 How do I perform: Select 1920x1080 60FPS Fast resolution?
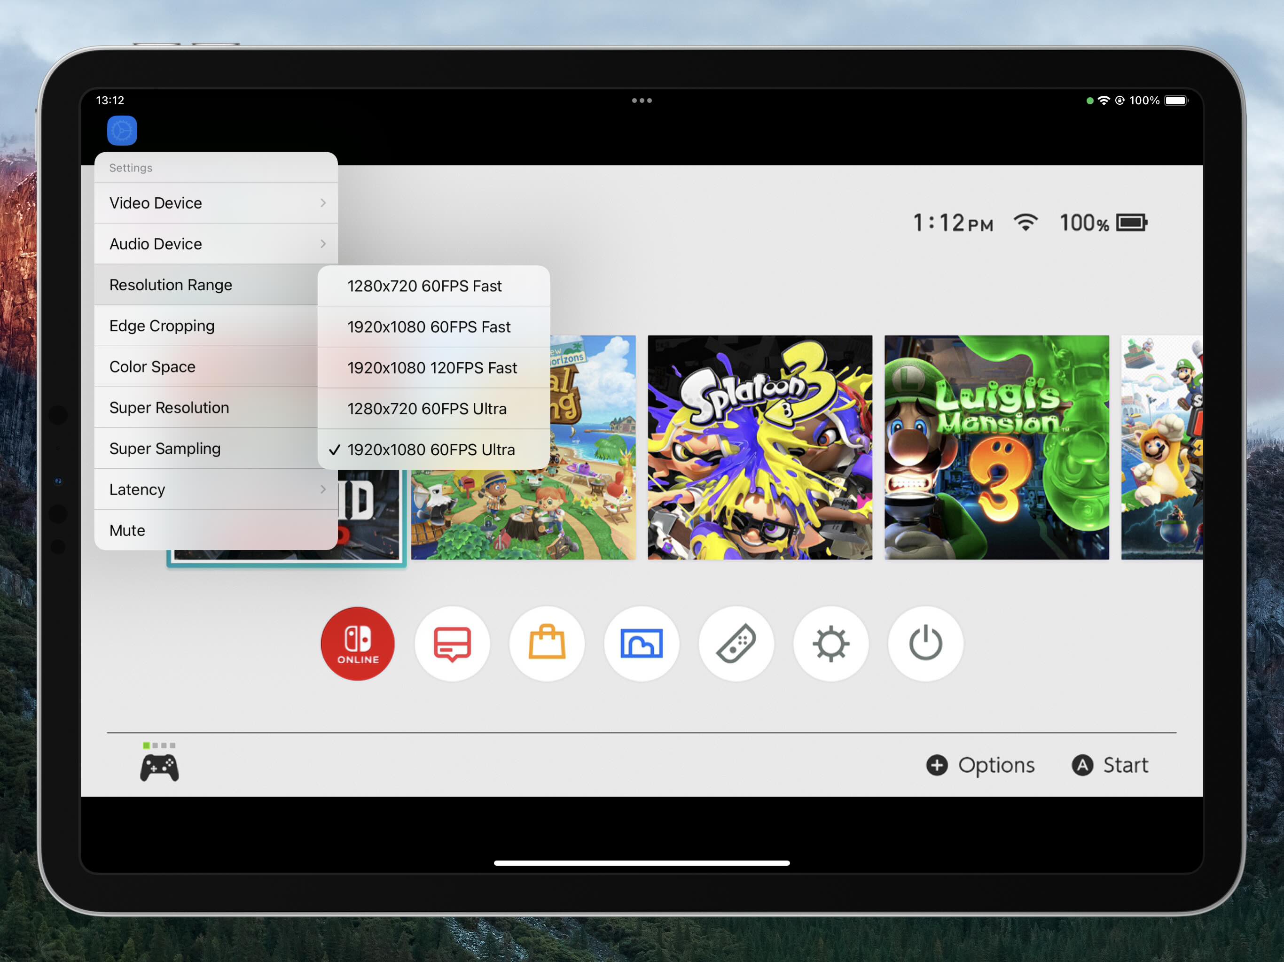[434, 326]
